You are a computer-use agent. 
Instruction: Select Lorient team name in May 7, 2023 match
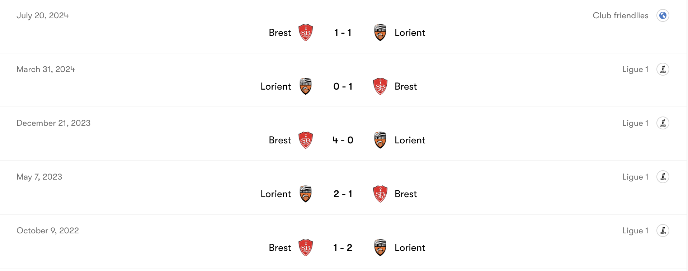275,194
